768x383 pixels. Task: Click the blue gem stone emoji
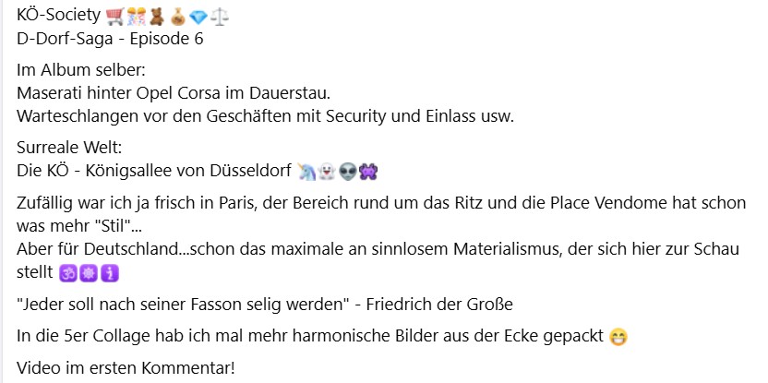coord(198,18)
